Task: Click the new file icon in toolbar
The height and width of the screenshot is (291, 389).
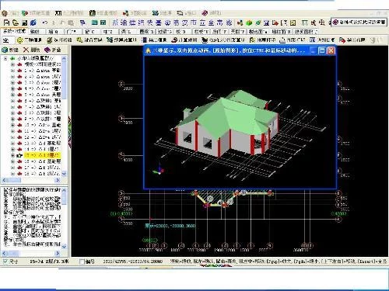Action: (7, 23)
